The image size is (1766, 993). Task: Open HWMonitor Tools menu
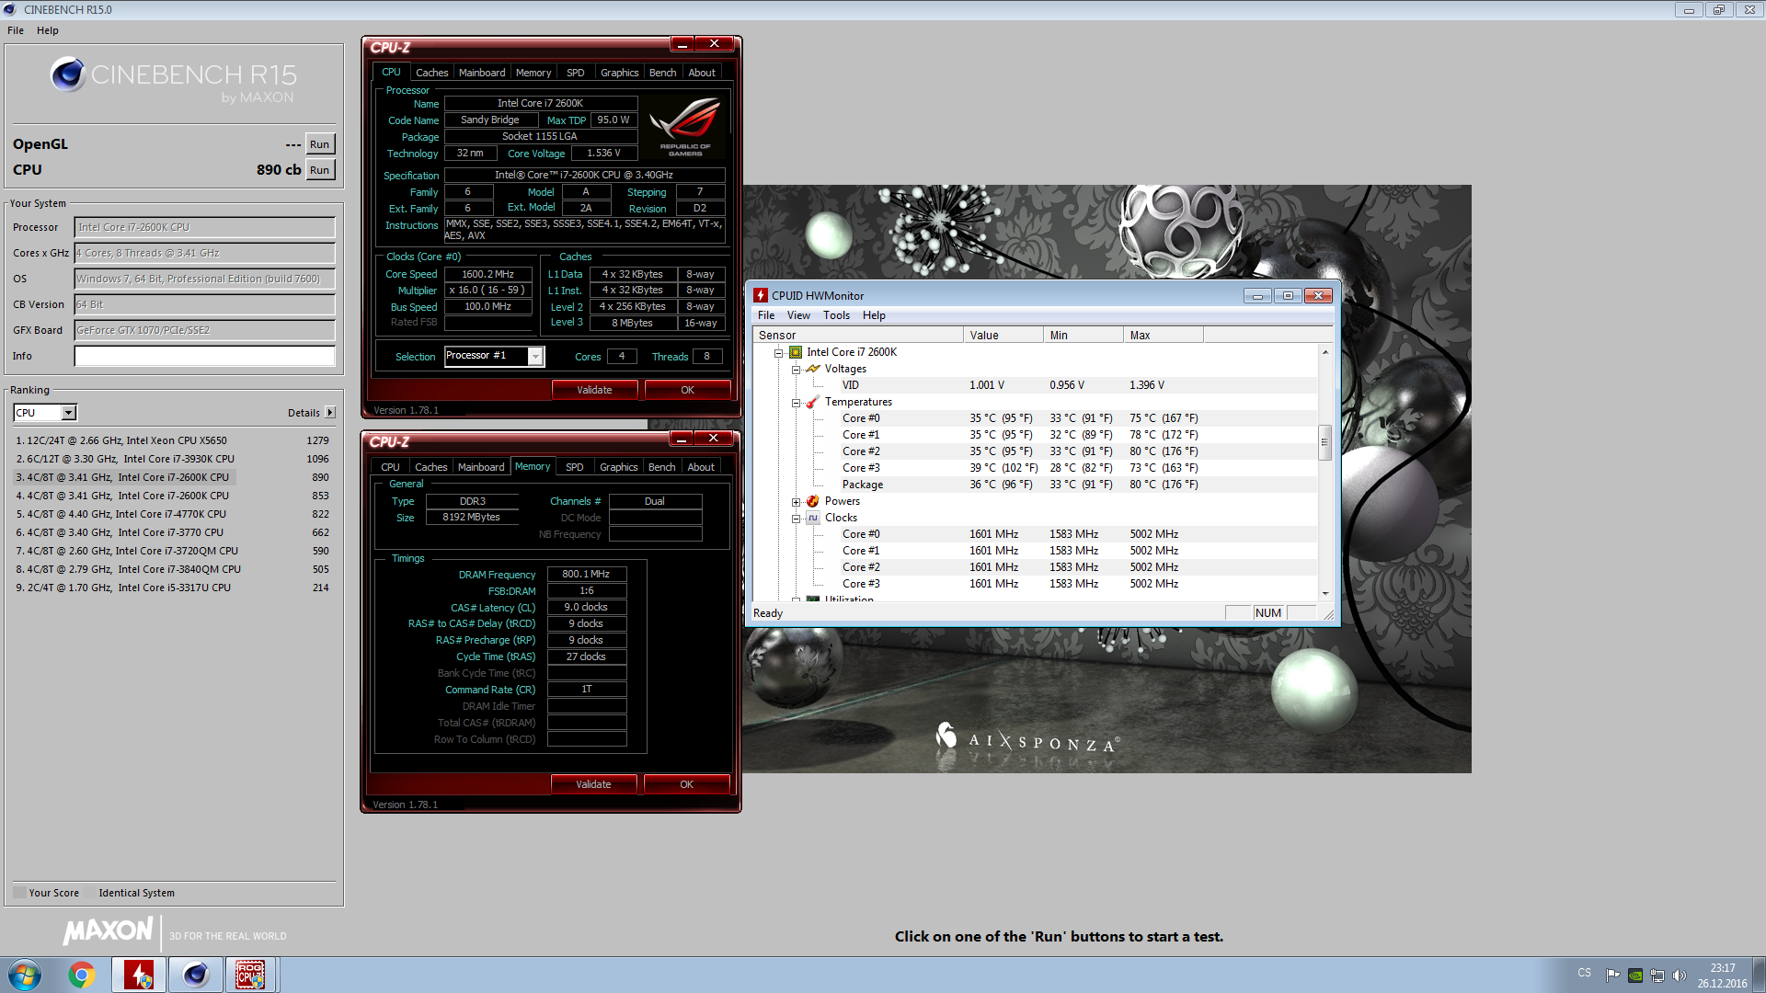pos(836,315)
